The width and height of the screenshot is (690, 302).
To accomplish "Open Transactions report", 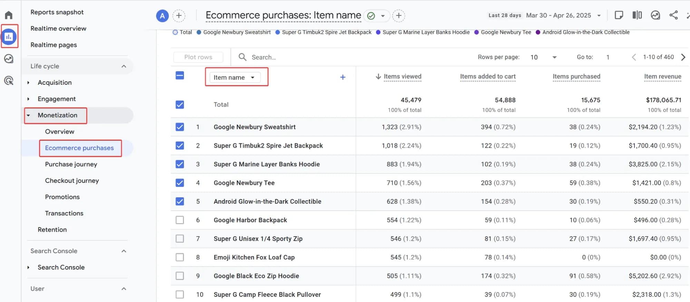I will (64, 213).
